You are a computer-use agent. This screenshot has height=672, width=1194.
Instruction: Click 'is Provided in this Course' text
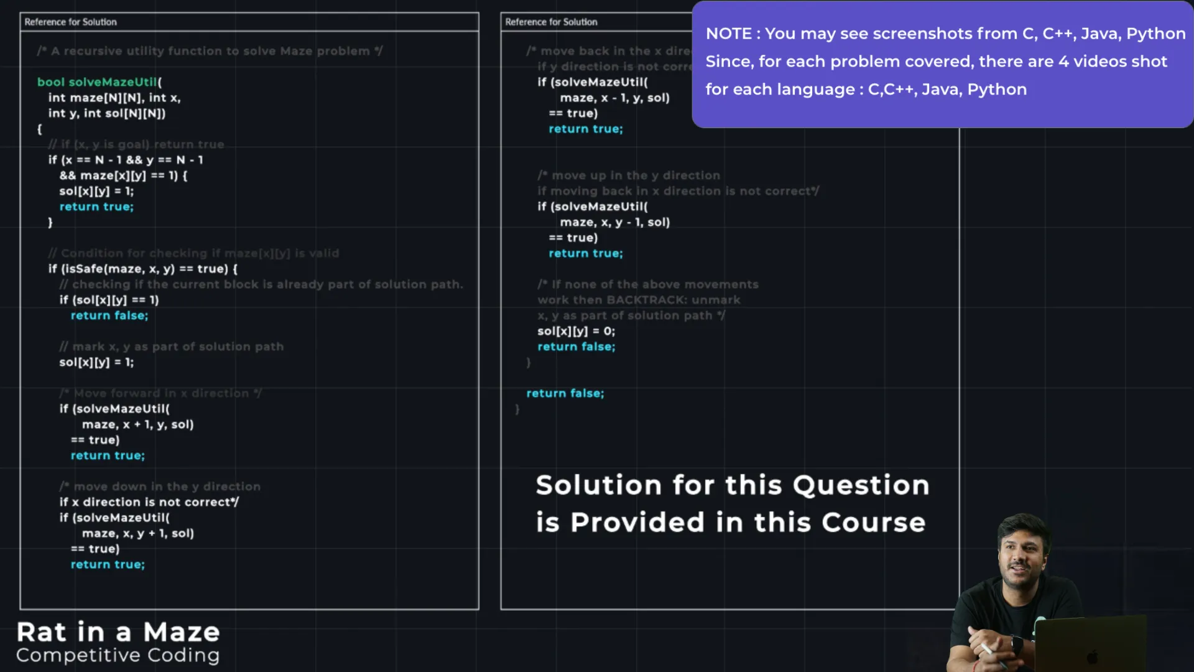731,522
